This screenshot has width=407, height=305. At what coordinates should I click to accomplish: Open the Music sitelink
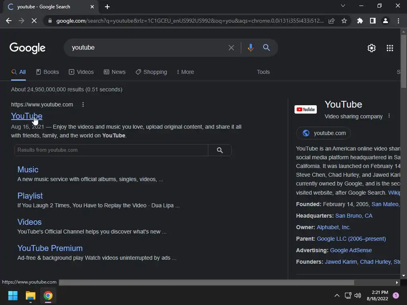click(x=28, y=170)
